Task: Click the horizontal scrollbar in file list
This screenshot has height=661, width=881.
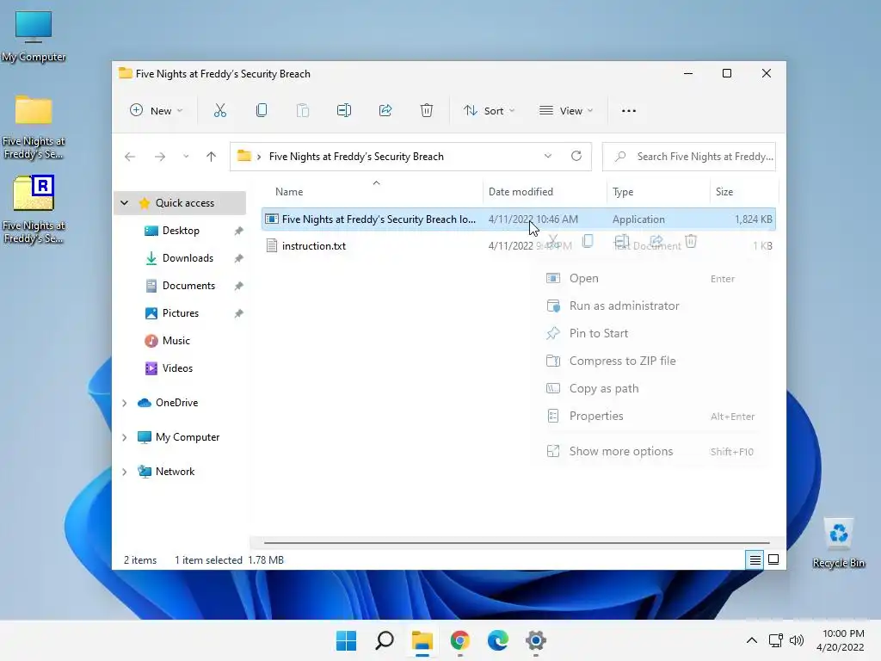Action: (x=516, y=543)
